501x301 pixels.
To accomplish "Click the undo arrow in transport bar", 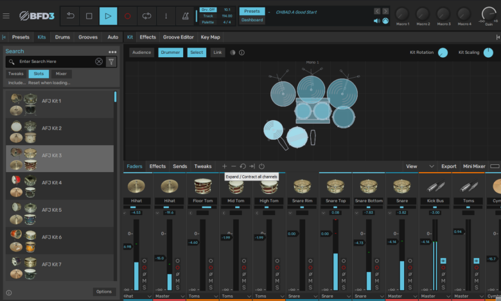I will click(70, 15).
